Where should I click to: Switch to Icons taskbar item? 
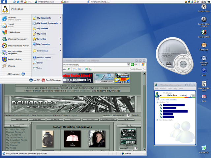(x=65, y=2)
